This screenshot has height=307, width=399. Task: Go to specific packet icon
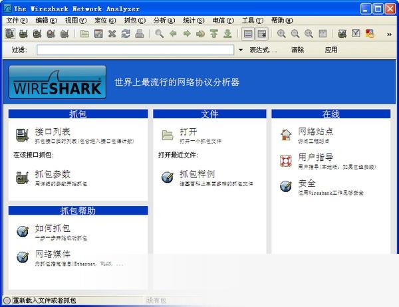pyautogui.click(x=201, y=34)
